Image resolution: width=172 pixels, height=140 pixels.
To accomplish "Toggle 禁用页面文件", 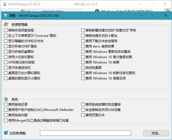I will (83, 115).
